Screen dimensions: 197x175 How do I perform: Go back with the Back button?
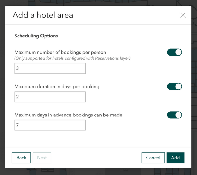point(21,157)
